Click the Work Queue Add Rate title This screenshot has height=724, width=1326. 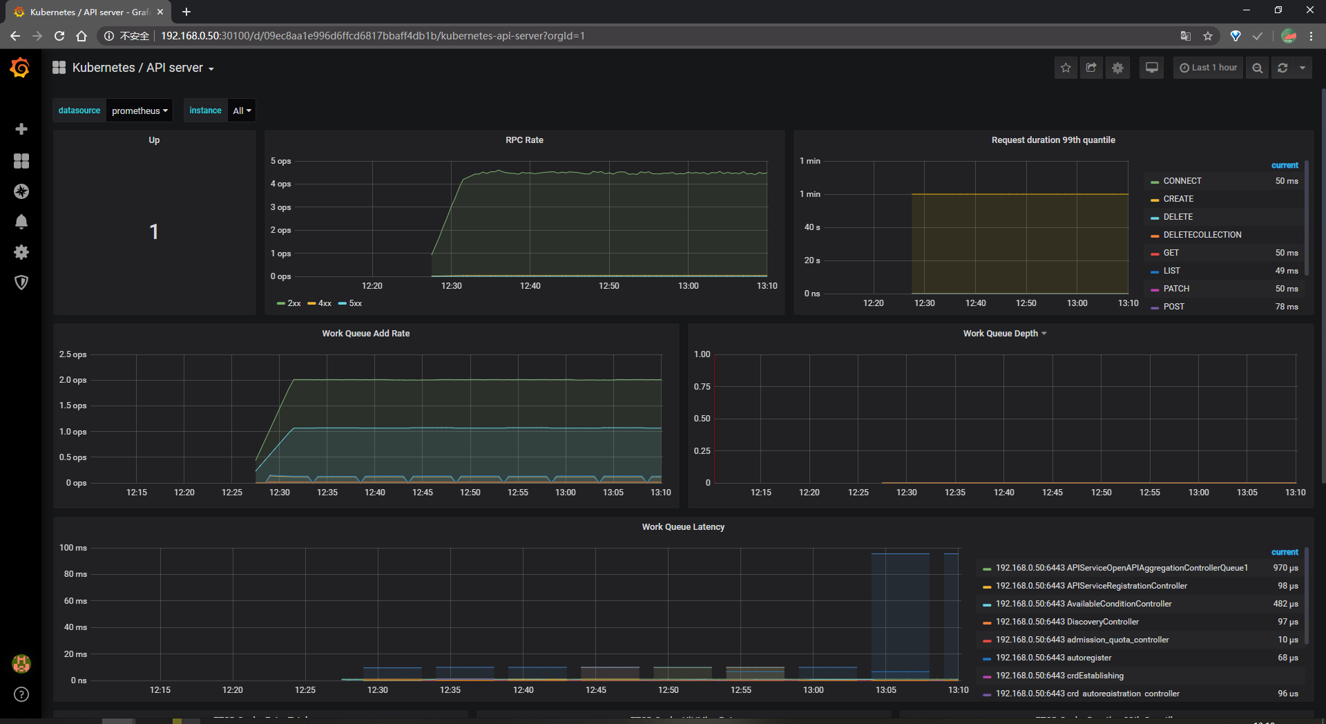click(x=366, y=334)
